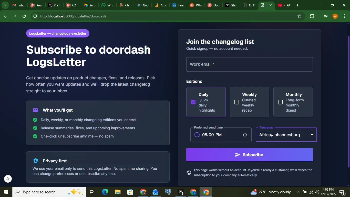
Task: Switch to the X (Twitter) tab
Action: coord(54,5)
